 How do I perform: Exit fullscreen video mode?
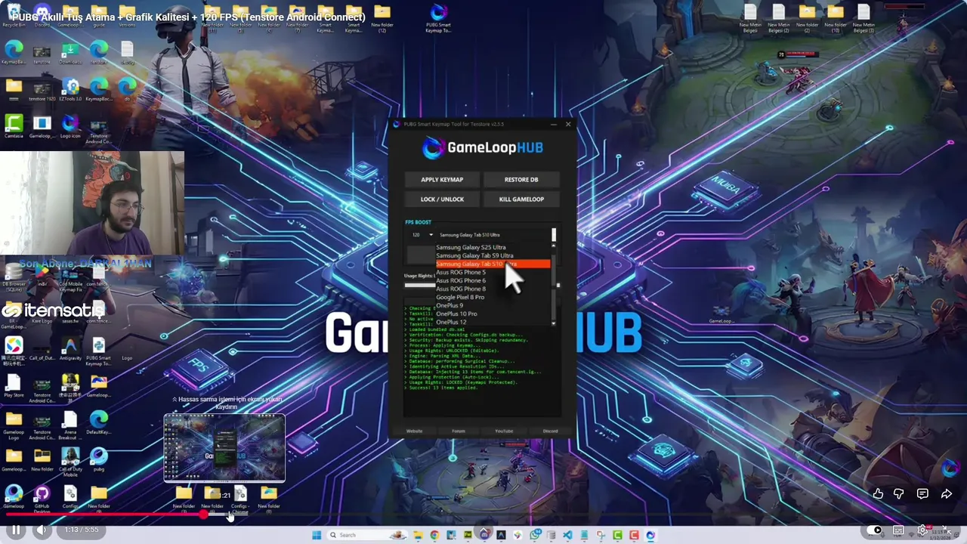pos(947,530)
